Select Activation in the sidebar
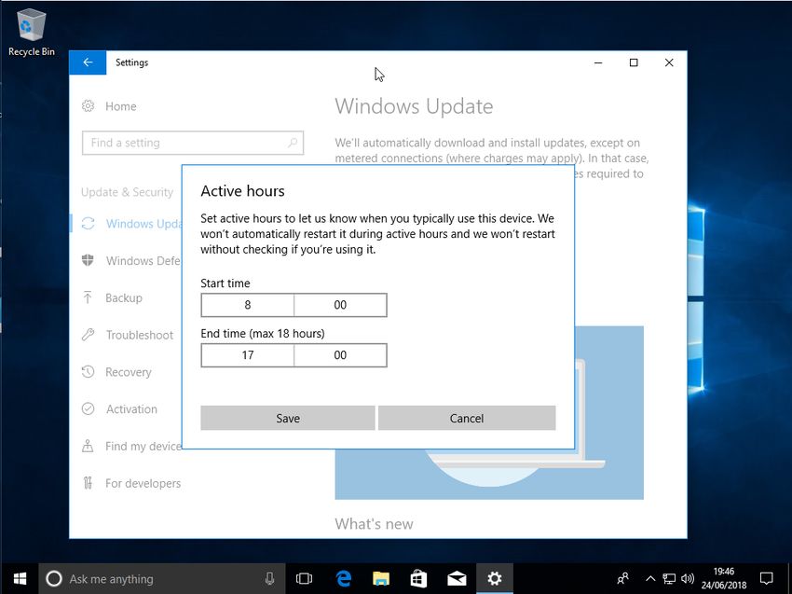The width and height of the screenshot is (792, 594). tap(131, 409)
